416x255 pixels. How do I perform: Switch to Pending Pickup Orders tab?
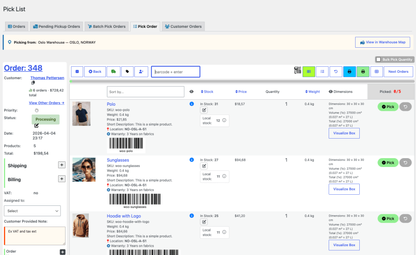click(x=57, y=26)
